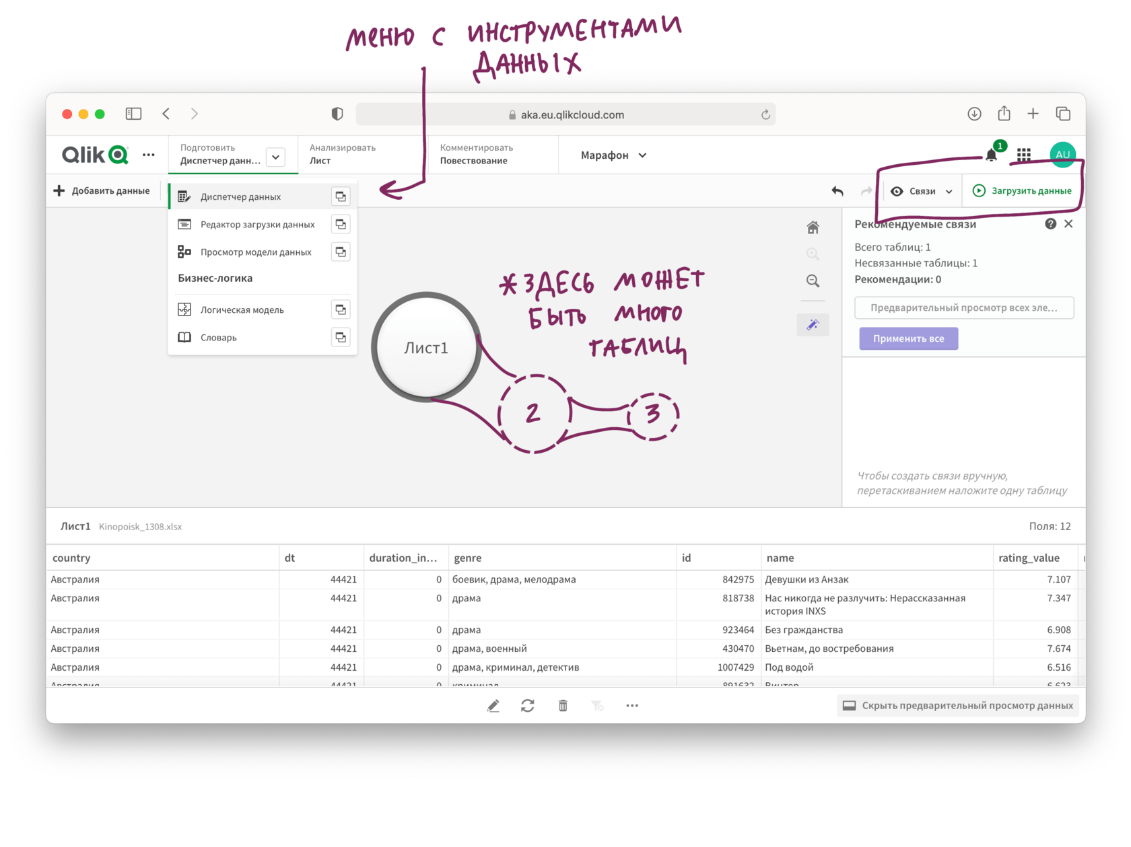Open the apps grid launcher
Viewport: 1131px width, 847px height.
1023,155
